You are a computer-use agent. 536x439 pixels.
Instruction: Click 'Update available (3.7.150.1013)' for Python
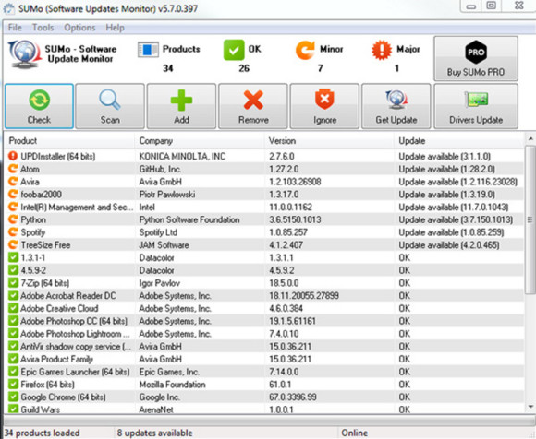[456, 219]
